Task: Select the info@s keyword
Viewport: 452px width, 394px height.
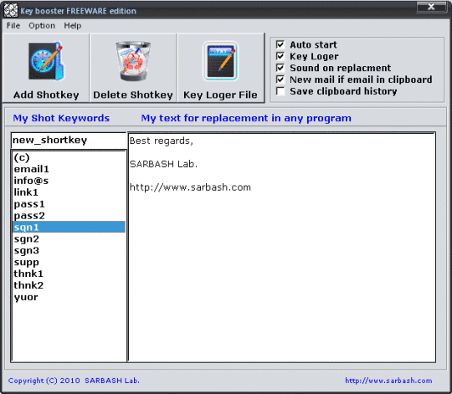Action: click(x=69, y=181)
